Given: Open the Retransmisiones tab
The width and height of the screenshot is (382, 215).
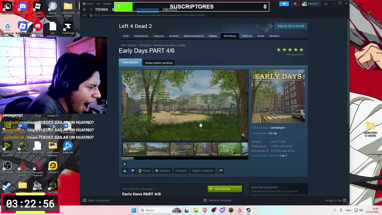Looking at the screenshot, I should (194, 36).
